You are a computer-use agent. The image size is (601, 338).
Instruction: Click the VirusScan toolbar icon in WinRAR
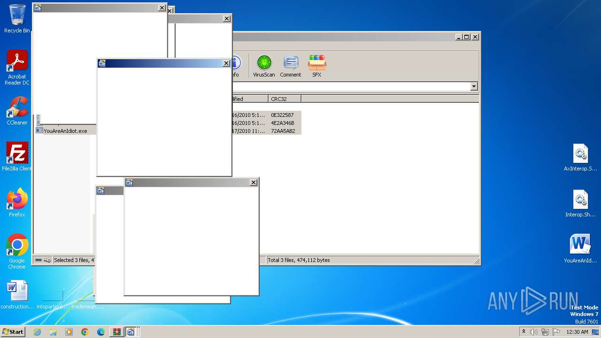[x=264, y=66]
